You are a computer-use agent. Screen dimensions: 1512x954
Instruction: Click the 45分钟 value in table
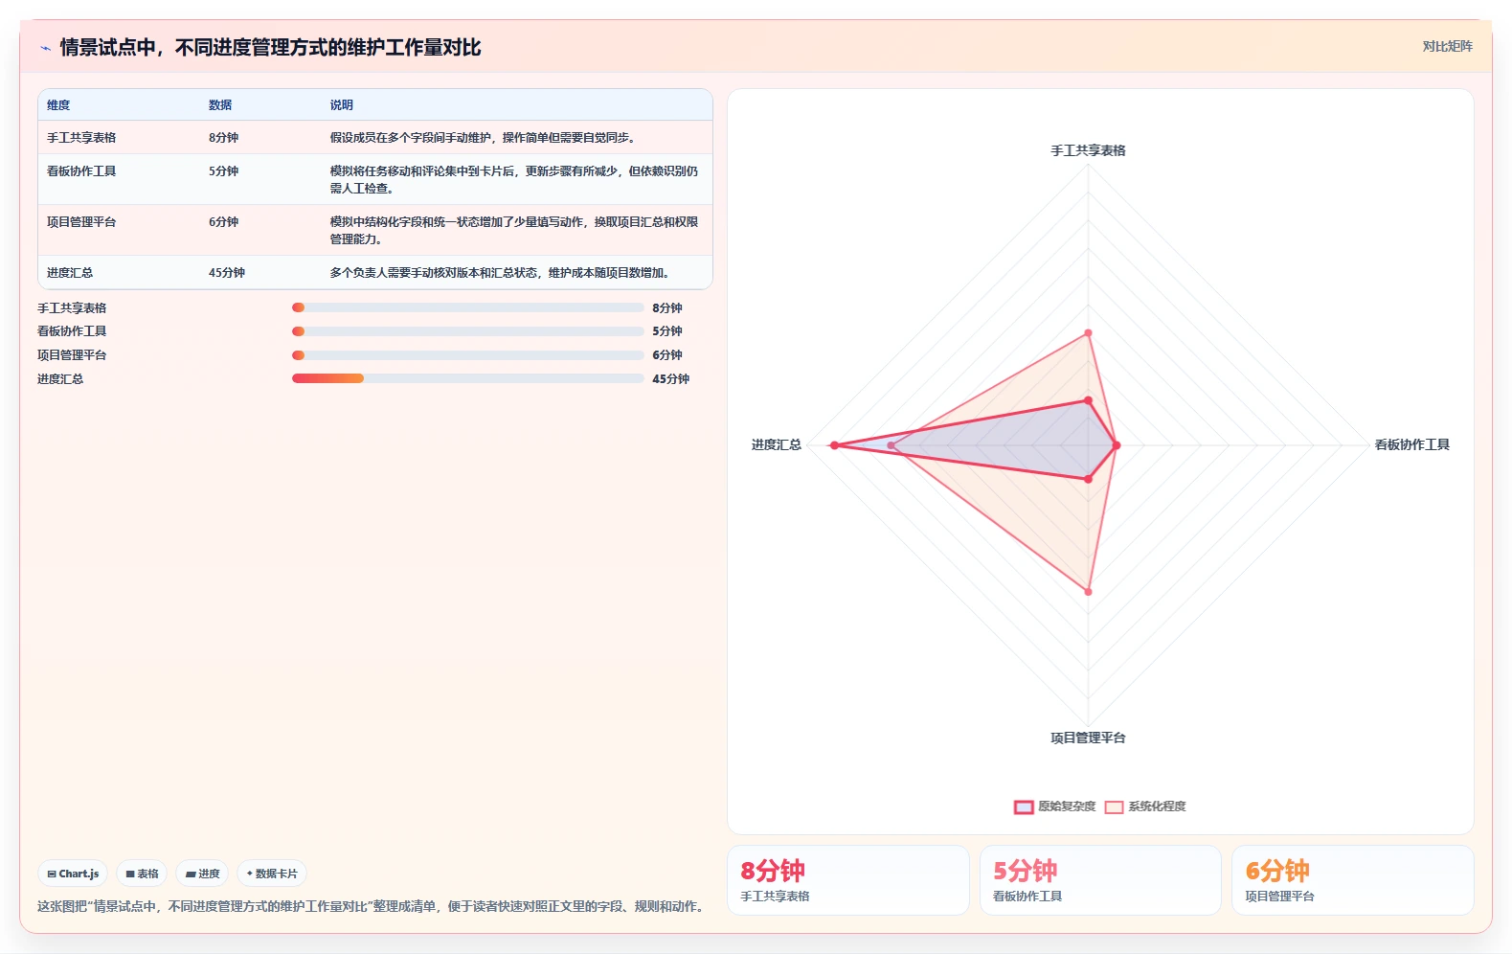pyautogui.click(x=227, y=273)
